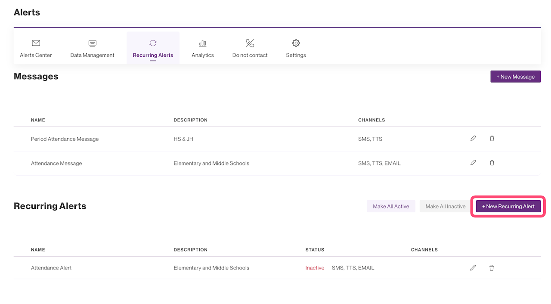Edit the Attendance Alert recurring alert
Viewport: 551px width, 304px height.
pyautogui.click(x=473, y=268)
